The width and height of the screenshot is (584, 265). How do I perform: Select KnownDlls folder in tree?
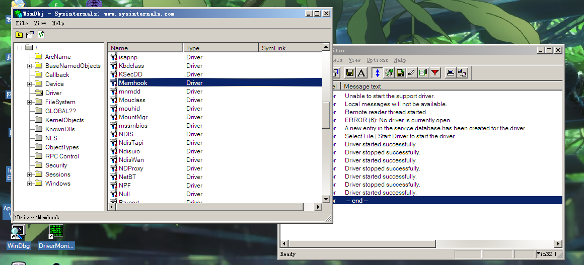click(x=55, y=129)
